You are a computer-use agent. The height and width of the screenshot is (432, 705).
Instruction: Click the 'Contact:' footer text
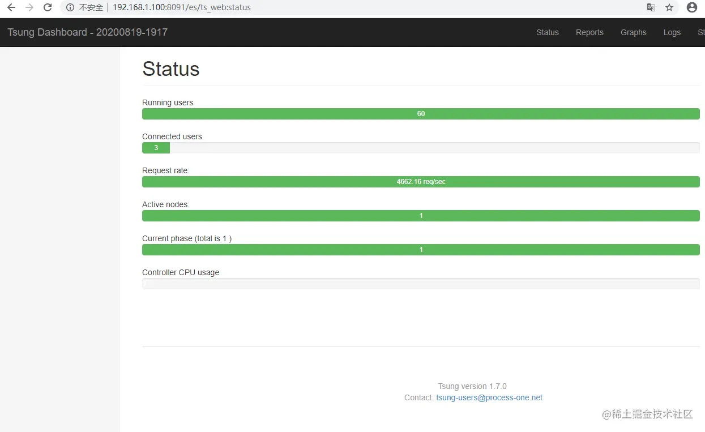(419, 397)
